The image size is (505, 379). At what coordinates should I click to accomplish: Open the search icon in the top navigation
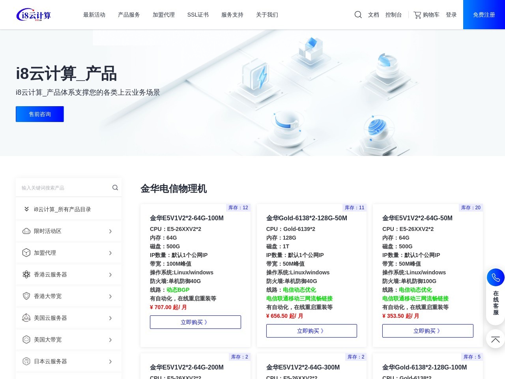tap(358, 15)
